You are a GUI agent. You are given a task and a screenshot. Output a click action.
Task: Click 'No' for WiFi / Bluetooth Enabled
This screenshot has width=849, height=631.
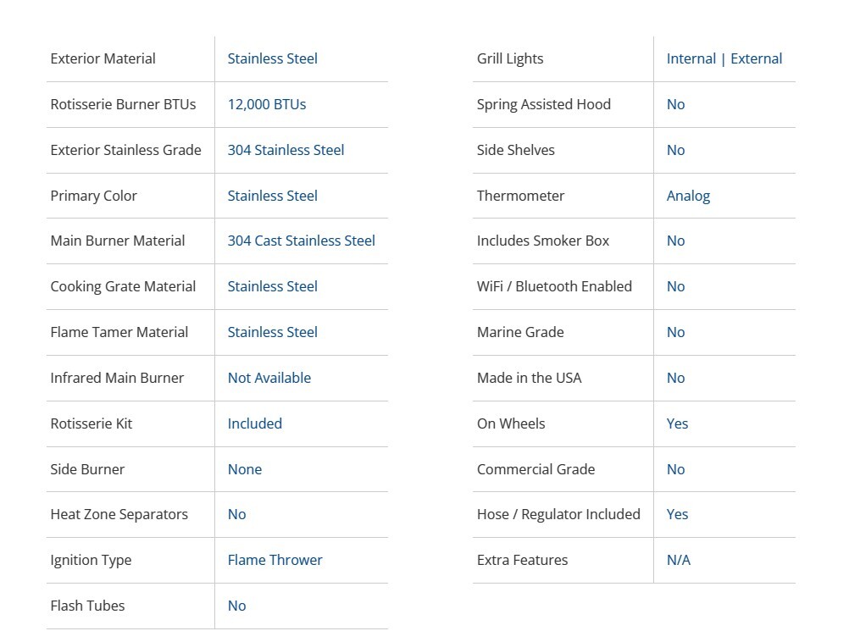[675, 286]
